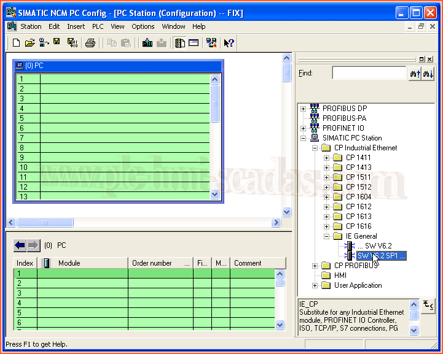Click the Find downward binoculars button
Screen dimensions: 443x354
tap(428, 73)
